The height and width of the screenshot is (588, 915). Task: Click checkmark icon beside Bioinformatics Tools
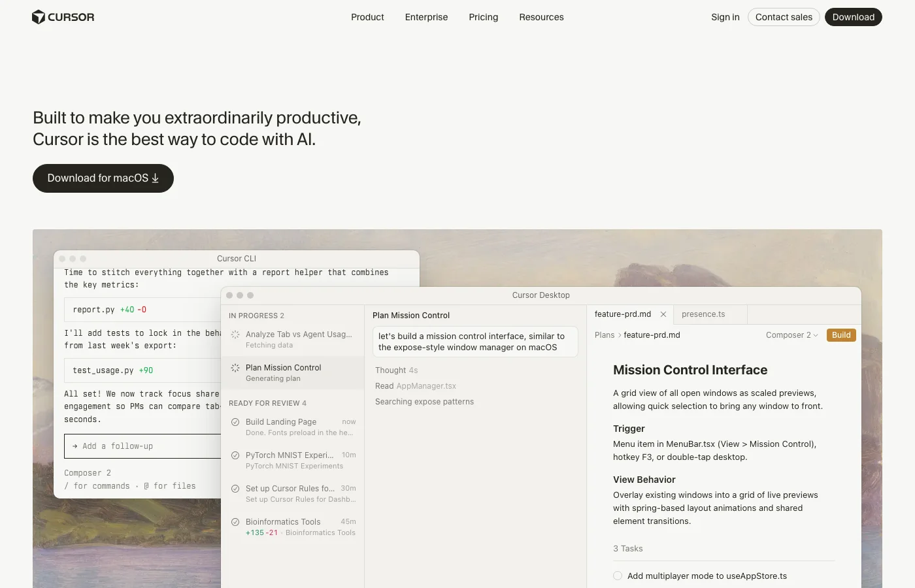235,522
